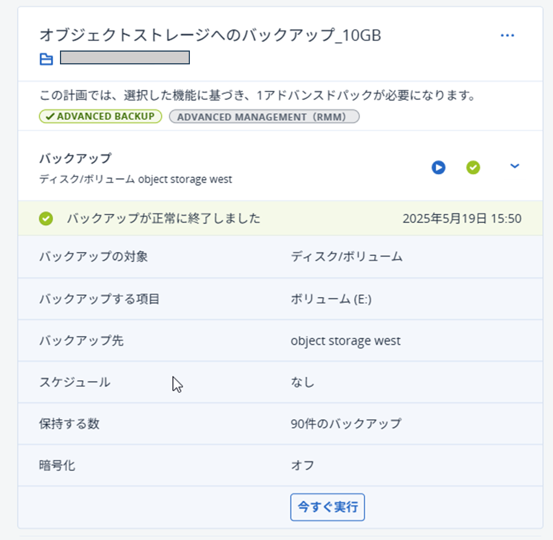Change retention value 90件のバックアップ
This screenshot has height=540, width=553.
pyautogui.click(x=345, y=424)
